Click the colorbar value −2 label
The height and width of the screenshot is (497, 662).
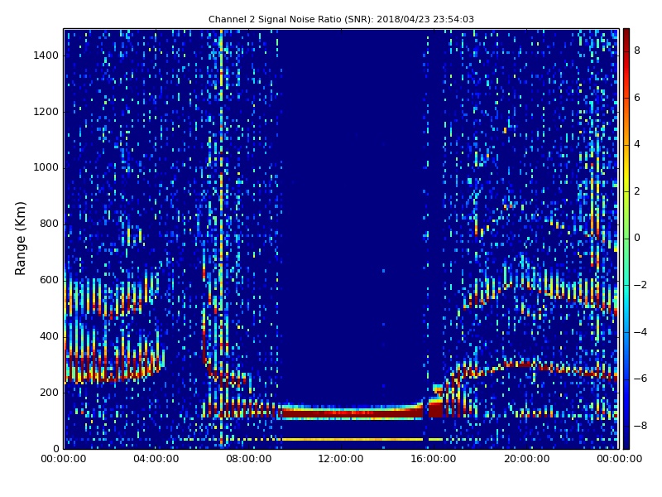(x=640, y=285)
